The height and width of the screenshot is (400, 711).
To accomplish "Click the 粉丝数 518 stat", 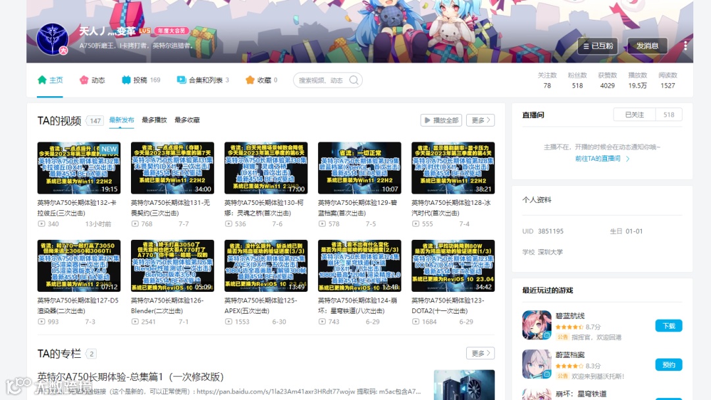I will tap(577, 80).
